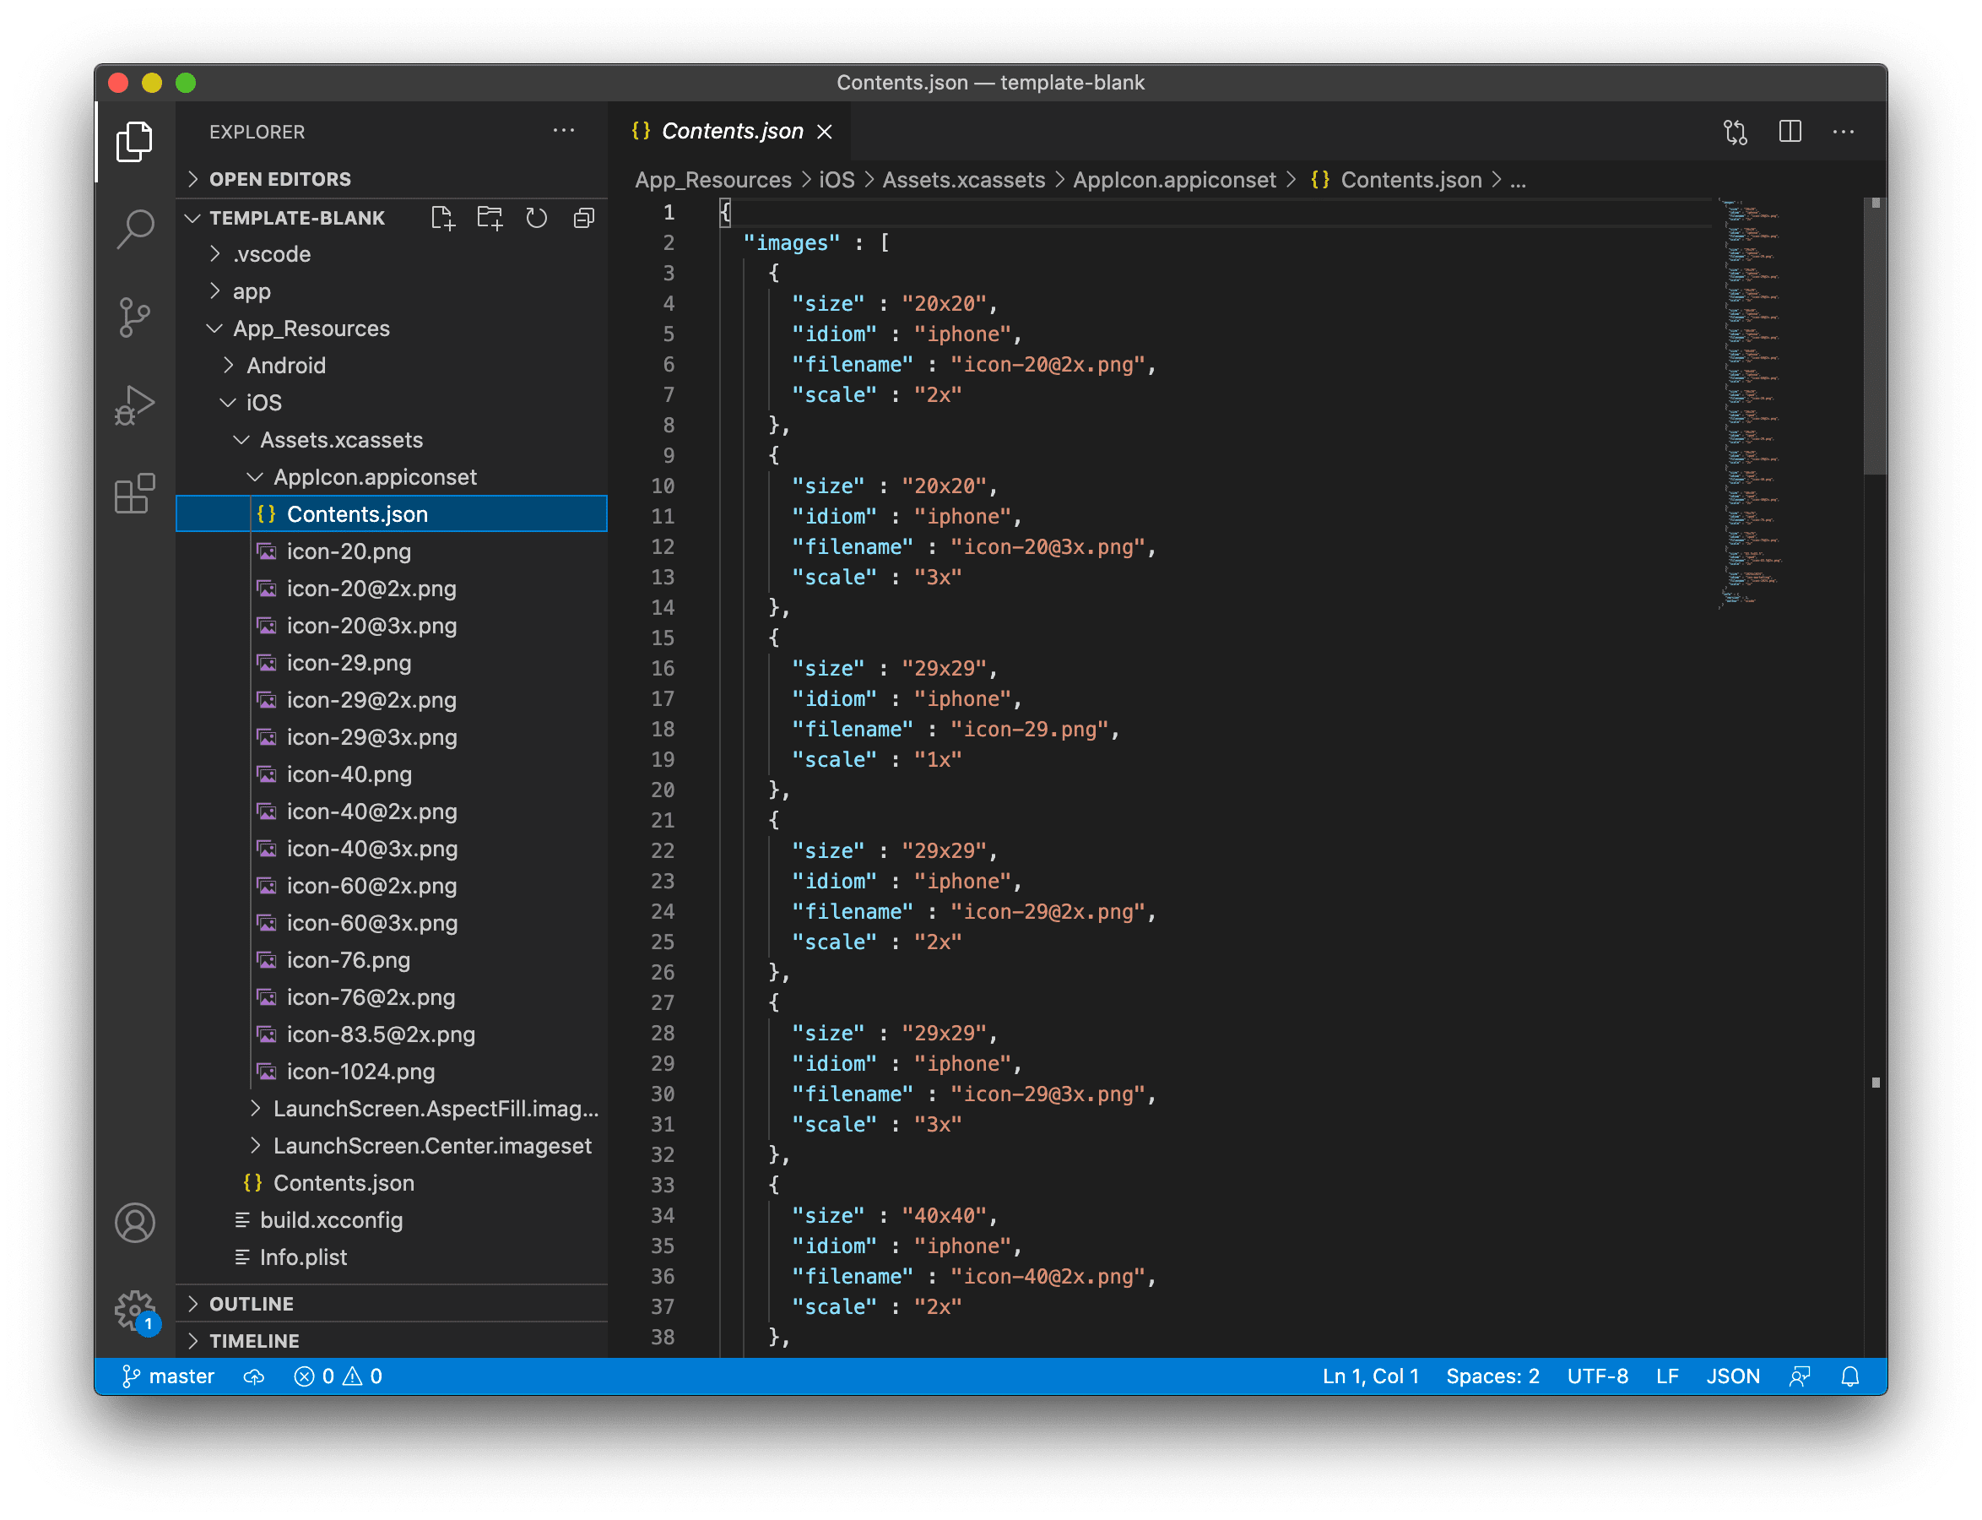
Task: Select the Source Control icon
Action: click(x=135, y=317)
